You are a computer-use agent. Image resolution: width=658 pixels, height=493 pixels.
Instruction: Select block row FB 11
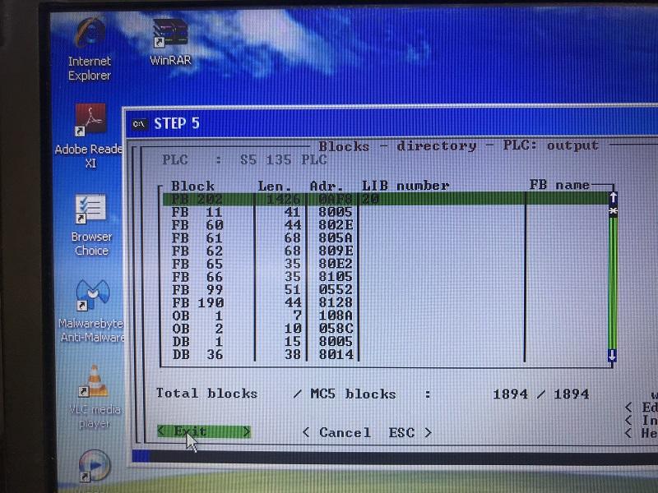[x=385, y=212]
